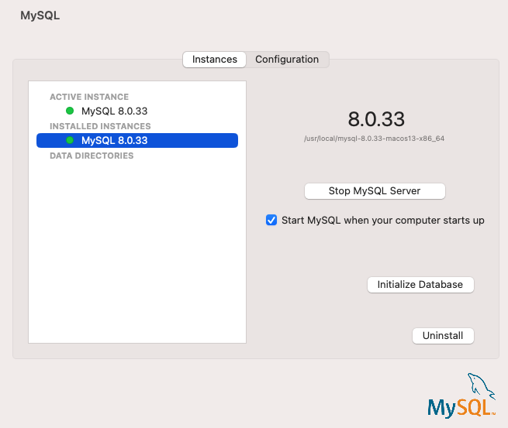Click green status dot of active instance
The height and width of the screenshot is (428, 508).
click(70, 111)
